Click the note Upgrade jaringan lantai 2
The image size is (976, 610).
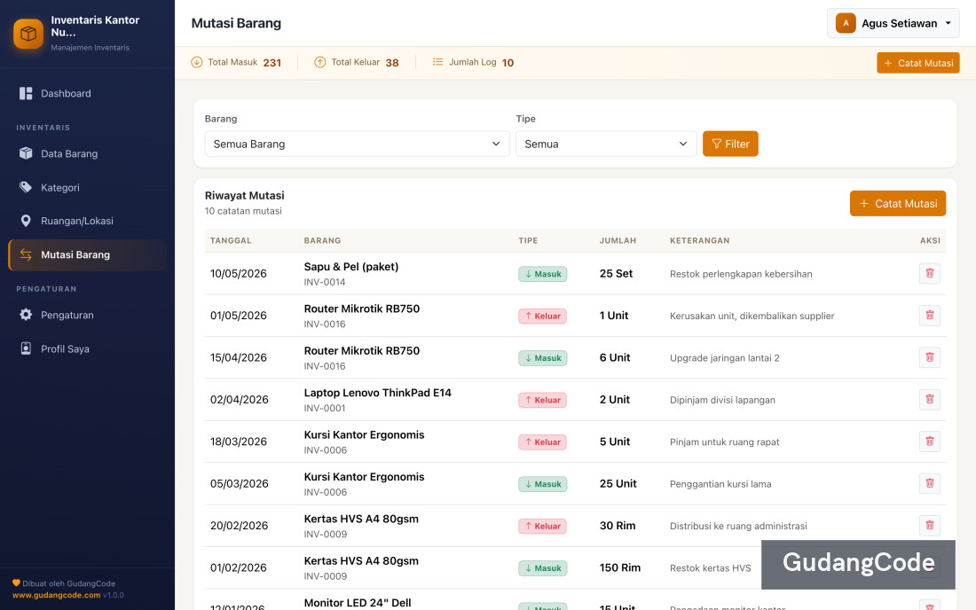pos(725,358)
